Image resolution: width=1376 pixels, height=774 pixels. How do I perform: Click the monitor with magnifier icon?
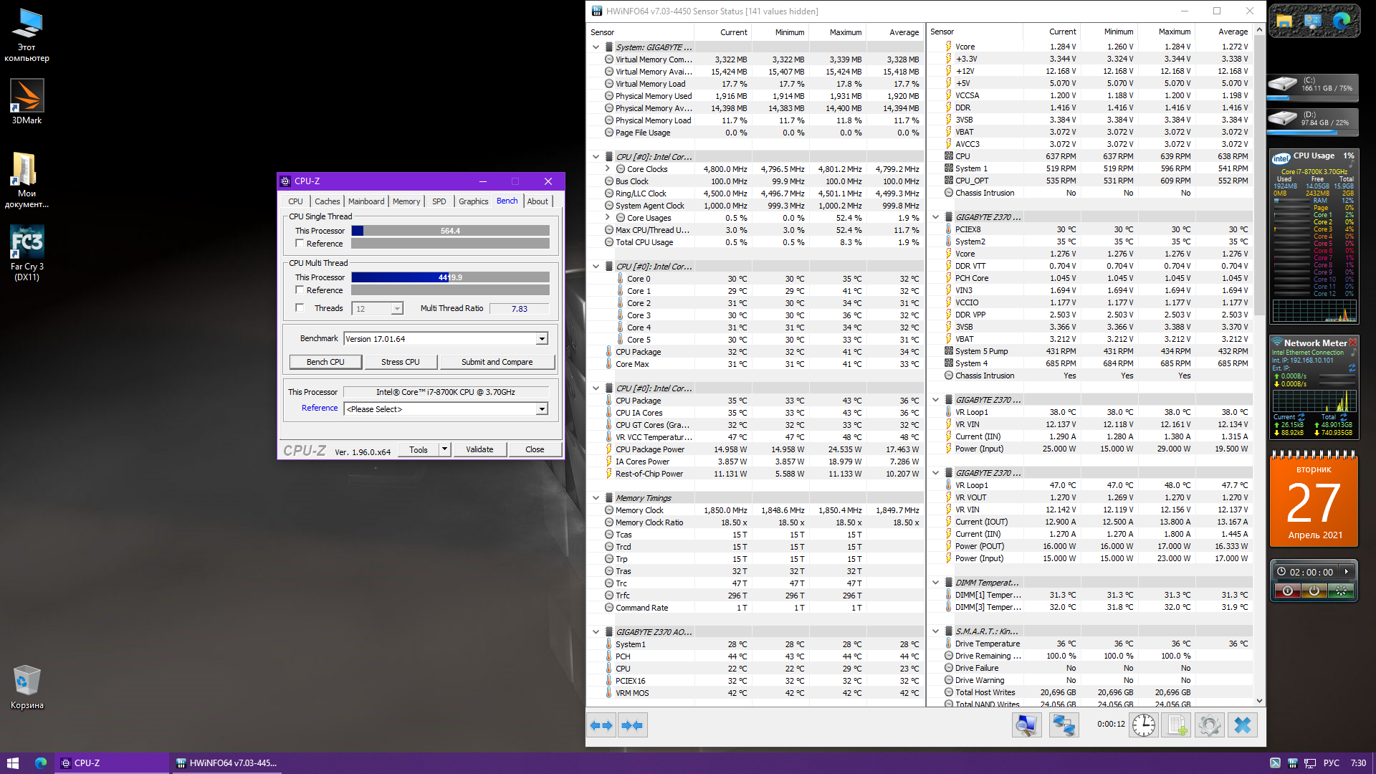tap(1026, 725)
